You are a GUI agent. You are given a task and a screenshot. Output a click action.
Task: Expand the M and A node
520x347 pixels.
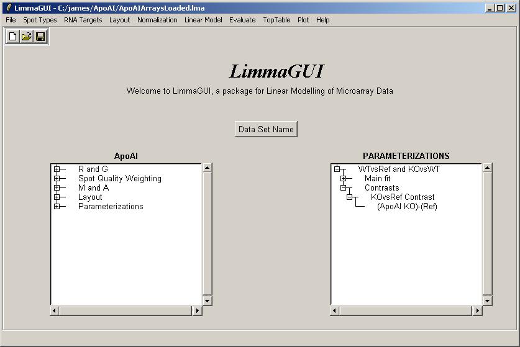point(57,187)
